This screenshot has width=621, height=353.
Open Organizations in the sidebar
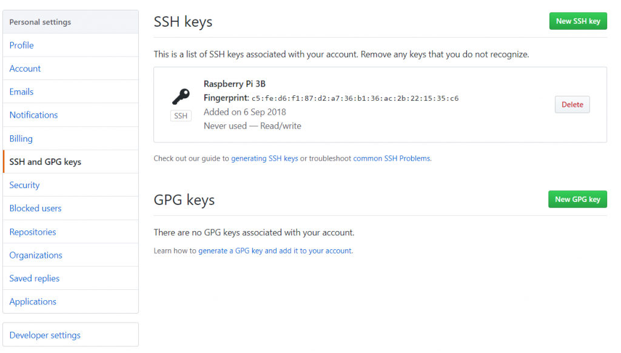point(36,255)
